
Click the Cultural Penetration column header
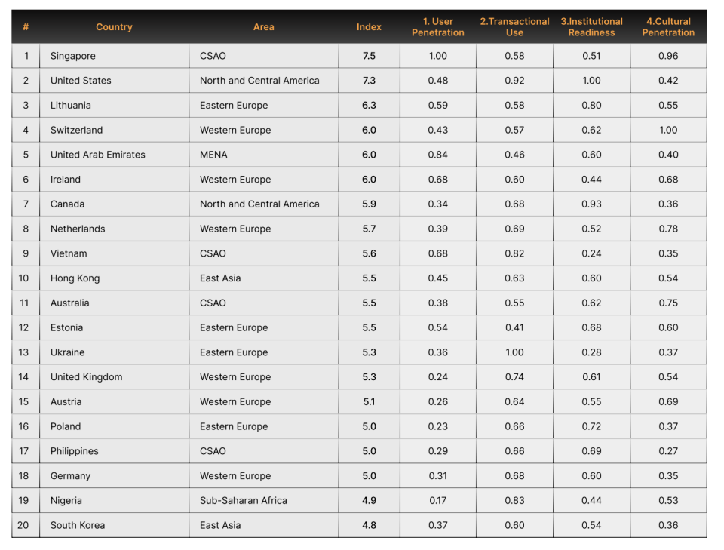668,27
